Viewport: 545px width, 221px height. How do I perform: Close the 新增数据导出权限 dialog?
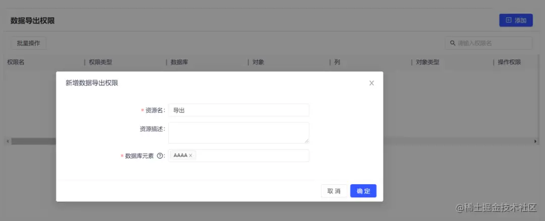click(x=371, y=83)
